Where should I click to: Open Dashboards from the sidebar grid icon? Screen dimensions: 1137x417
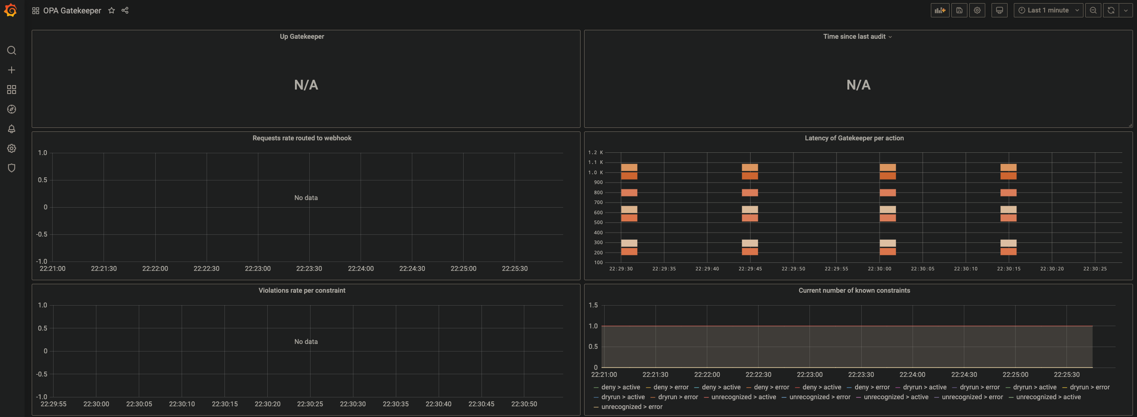click(12, 90)
